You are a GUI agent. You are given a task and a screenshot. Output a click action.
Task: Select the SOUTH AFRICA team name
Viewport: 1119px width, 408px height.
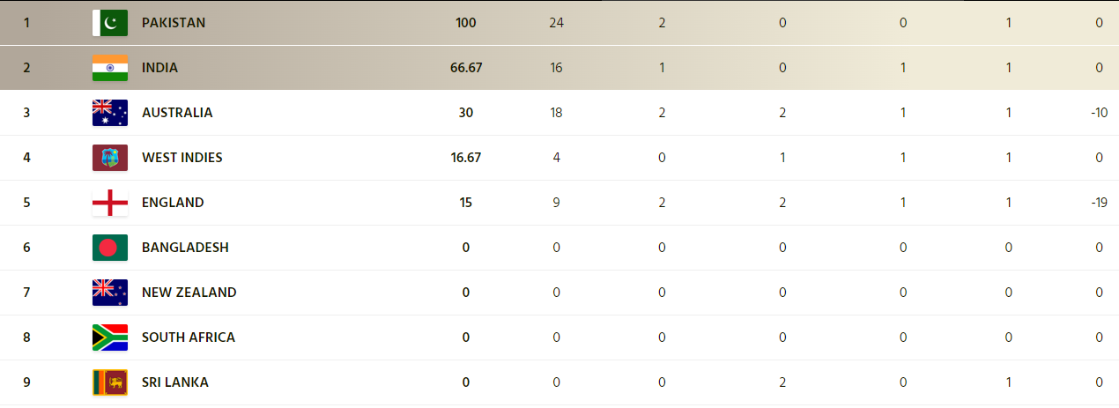click(189, 338)
